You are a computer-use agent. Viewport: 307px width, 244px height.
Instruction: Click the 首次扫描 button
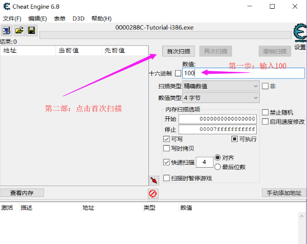pyautogui.click(x=178, y=51)
